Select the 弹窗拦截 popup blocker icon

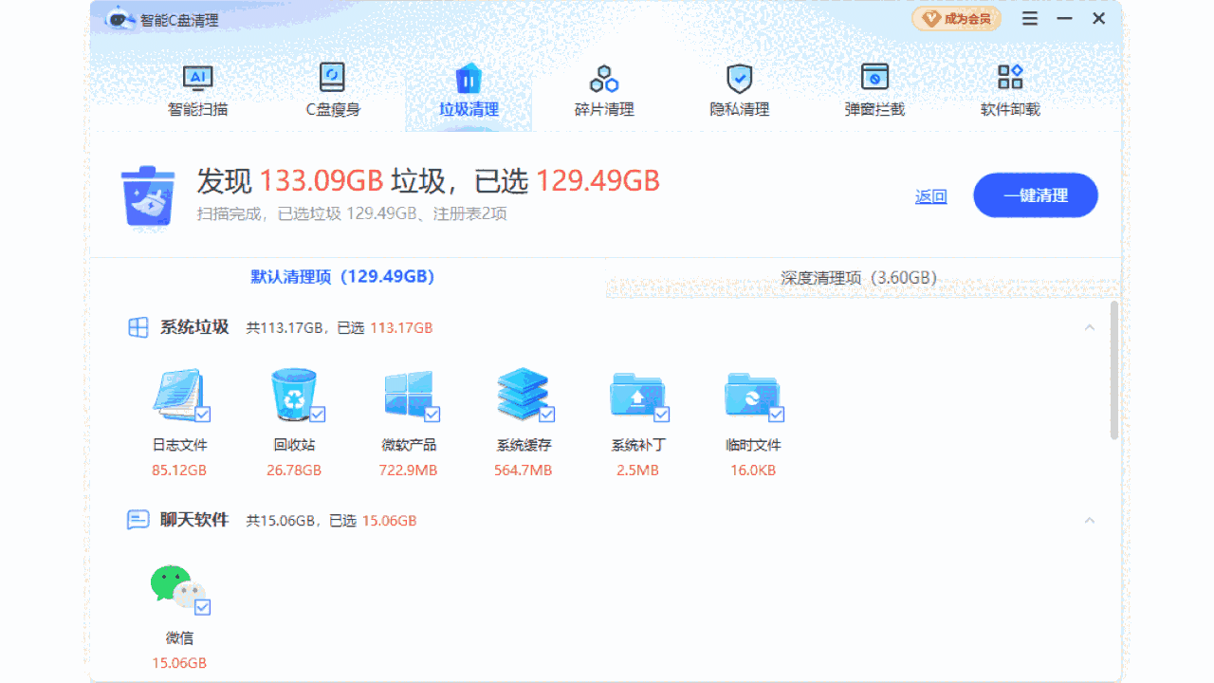click(874, 78)
